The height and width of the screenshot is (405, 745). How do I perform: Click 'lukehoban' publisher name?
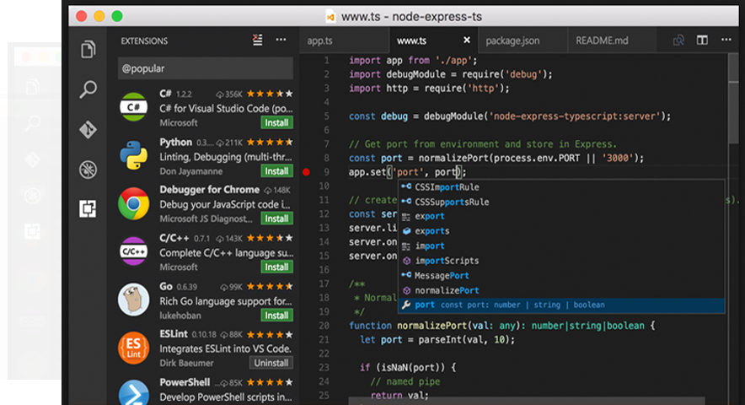point(180,315)
